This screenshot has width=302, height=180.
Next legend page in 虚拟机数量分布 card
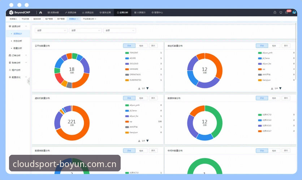(x=147, y=141)
